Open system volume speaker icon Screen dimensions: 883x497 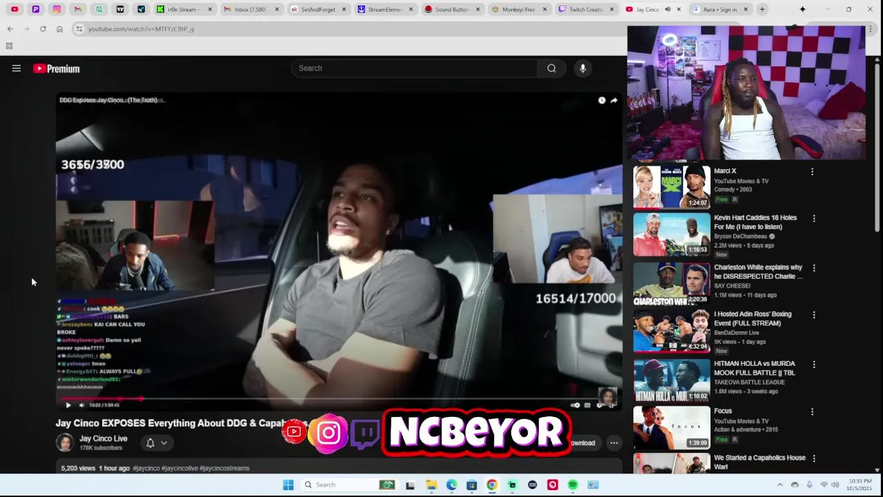(x=835, y=485)
